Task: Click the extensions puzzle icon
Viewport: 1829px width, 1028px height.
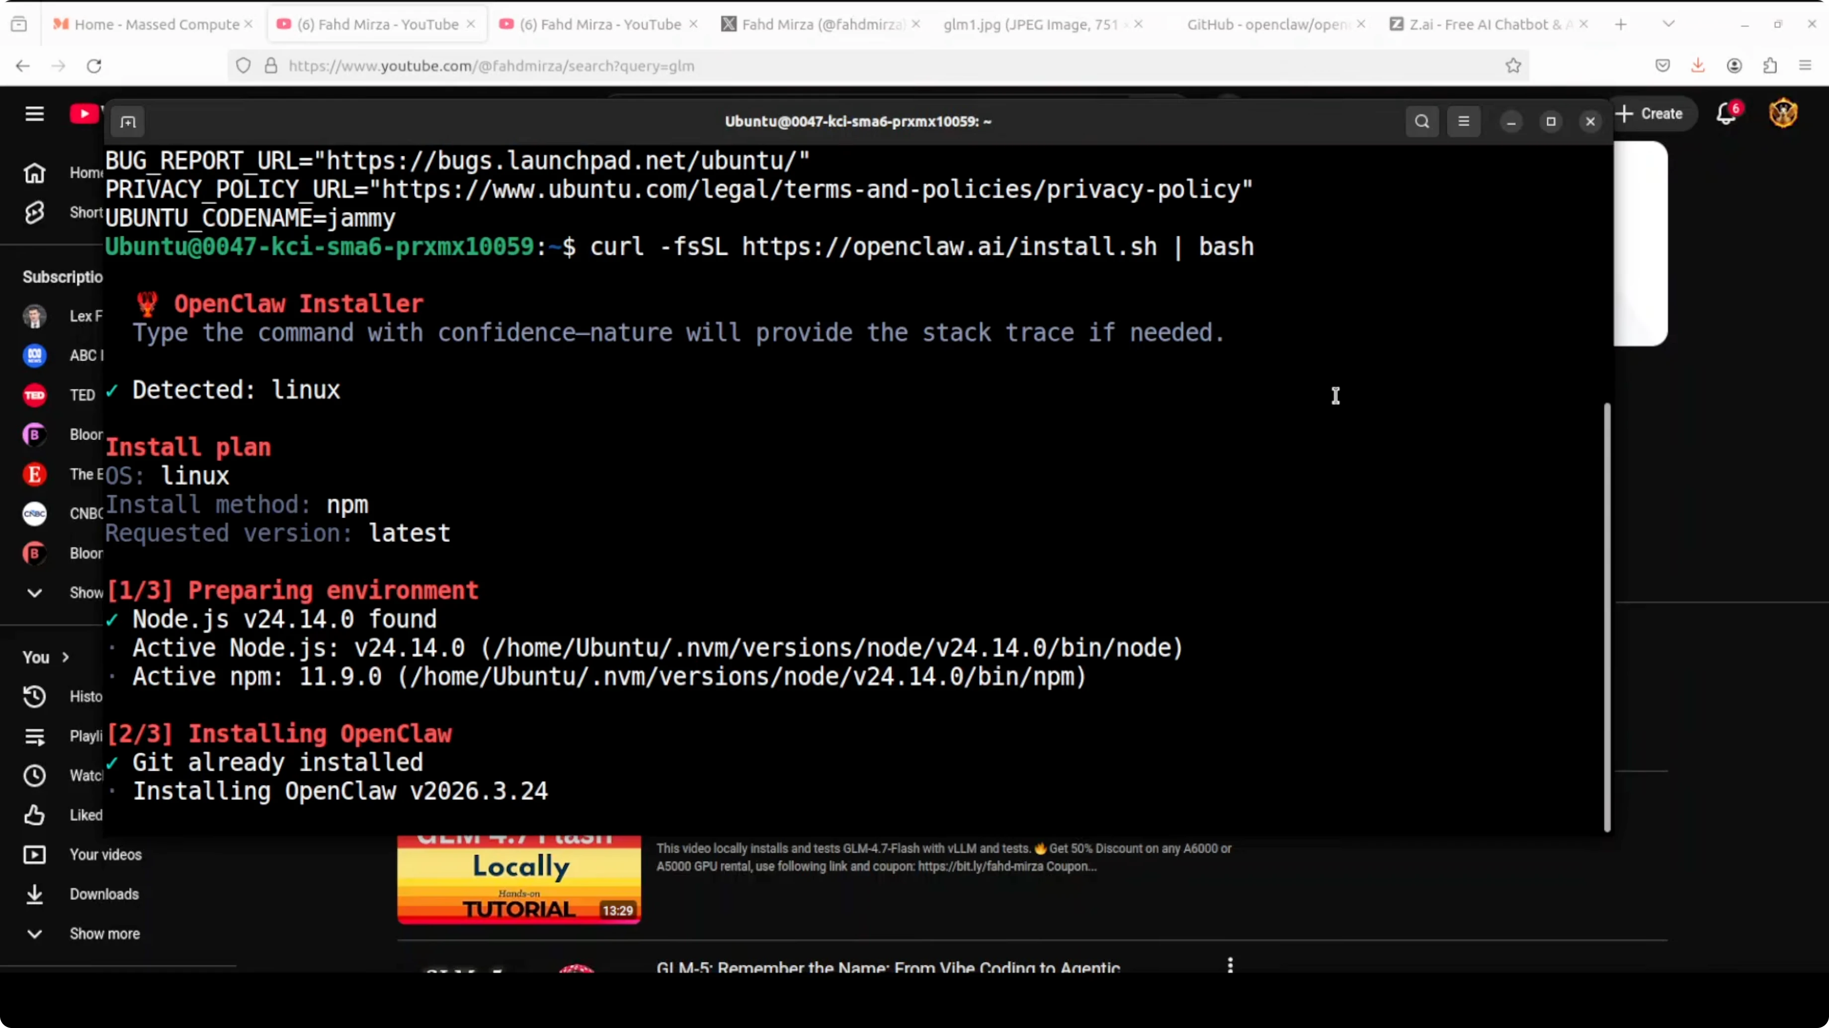Action: [1770, 65]
